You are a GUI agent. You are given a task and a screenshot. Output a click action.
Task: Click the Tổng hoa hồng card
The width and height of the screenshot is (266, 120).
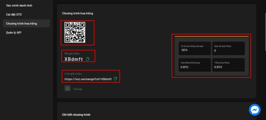(x=228, y=65)
